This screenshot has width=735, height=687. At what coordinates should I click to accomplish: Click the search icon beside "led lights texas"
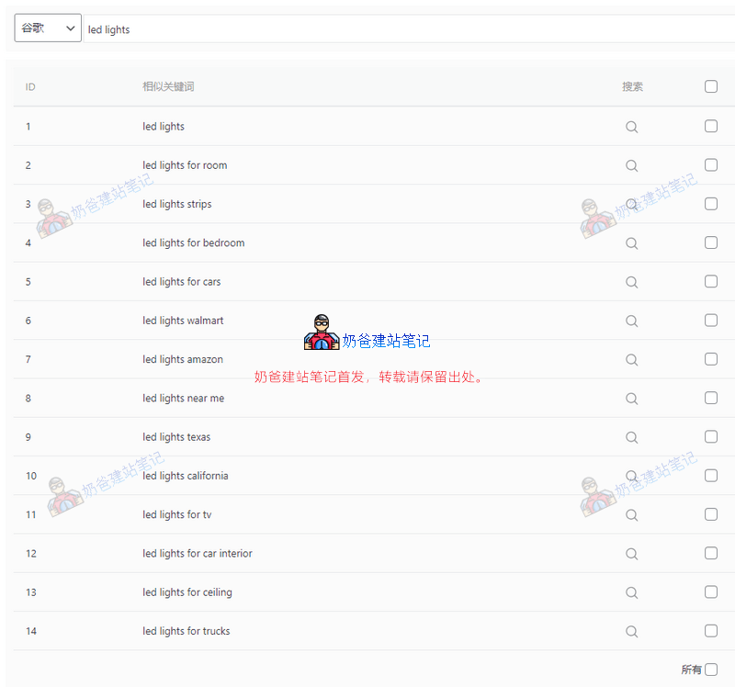[631, 437]
